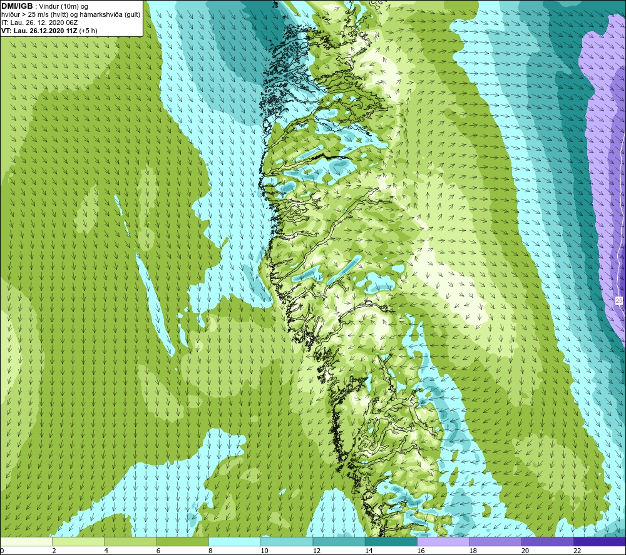Viewport: 626px width, 555px height.
Task: Click the olive green 6–8 m/s legend swatch
Action: (182, 541)
